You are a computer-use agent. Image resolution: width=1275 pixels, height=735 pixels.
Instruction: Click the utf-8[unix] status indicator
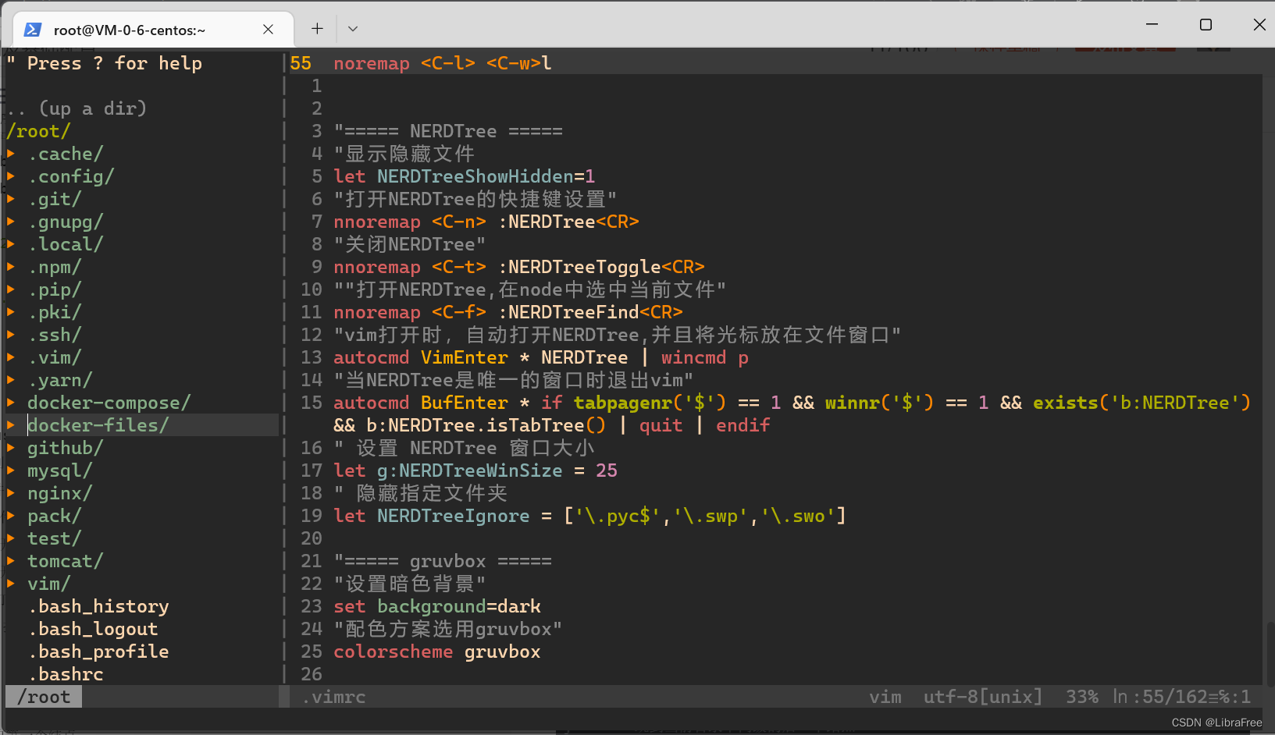point(983,697)
